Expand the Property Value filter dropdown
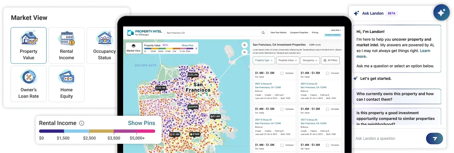 point(288,60)
